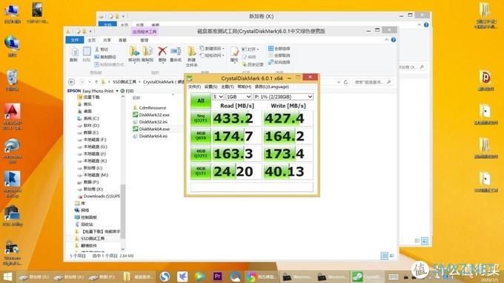
Task: Open CrystalDiskMark 文件(F) menu
Action: 194,87
